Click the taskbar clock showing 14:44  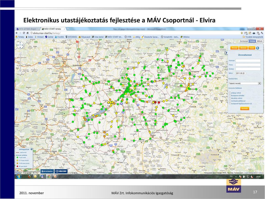258,177
